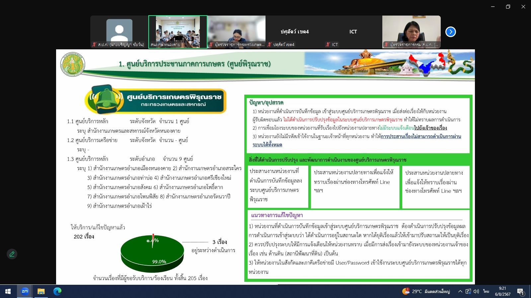This screenshot has height=298, width=531.
Task: Expand hidden system tray icons
Action: click(460, 291)
